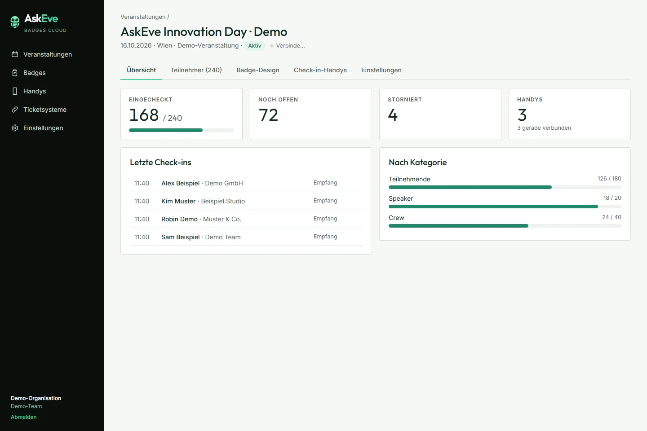
Task: Click the Crew count 24 / 40
Action: [x=612, y=217]
